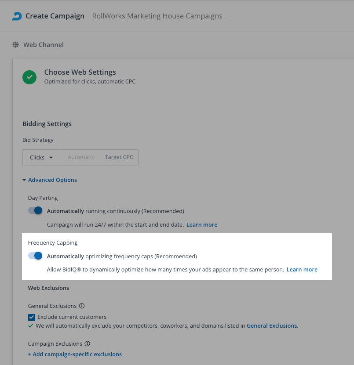Open the General Exclusions link
The height and width of the screenshot is (365, 354).
pyautogui.click(x=272, y=326)
